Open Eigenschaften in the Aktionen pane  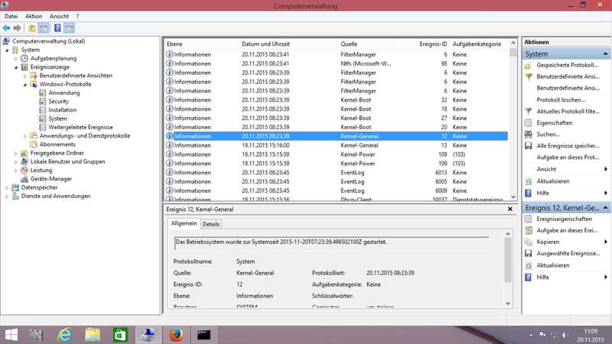[x=554, y=123]
